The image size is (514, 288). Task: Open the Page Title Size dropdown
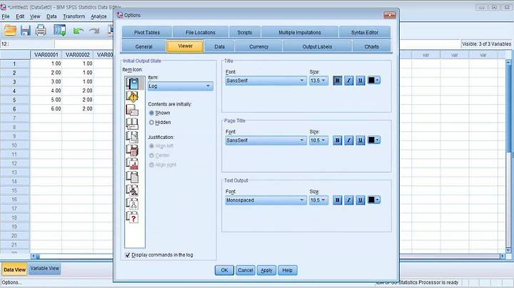(x=318, y=140)
